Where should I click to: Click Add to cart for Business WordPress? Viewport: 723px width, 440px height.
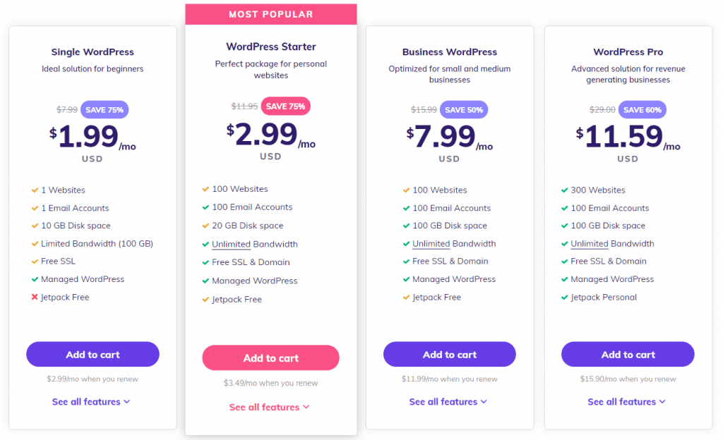449,354
